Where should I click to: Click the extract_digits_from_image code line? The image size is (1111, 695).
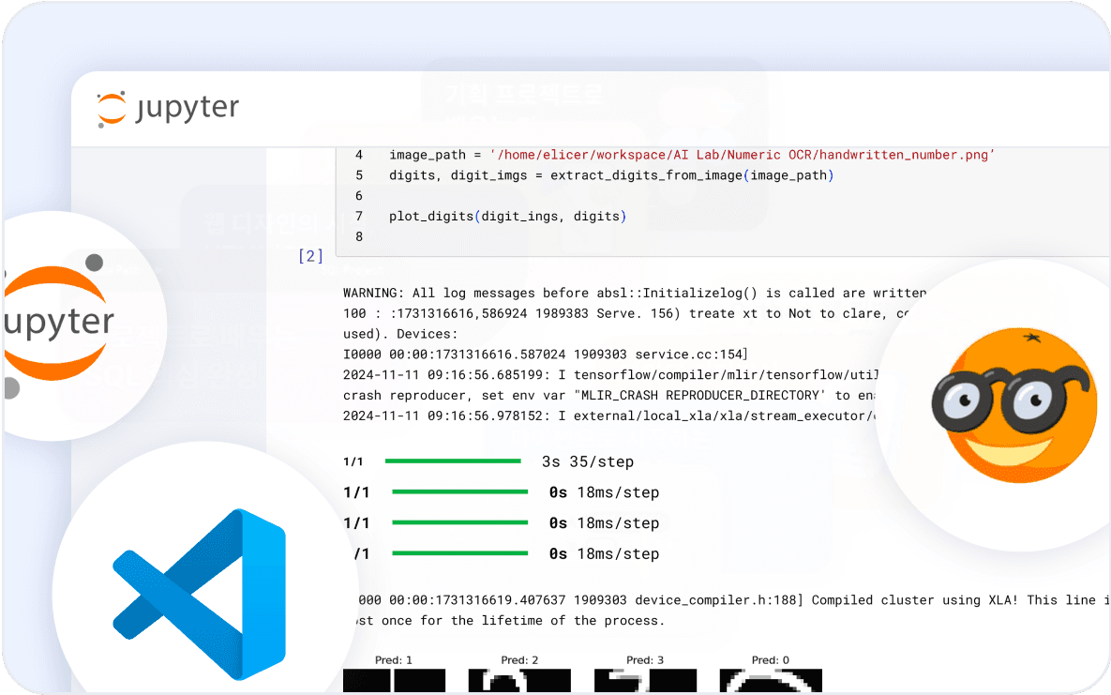tap(610, 175)
